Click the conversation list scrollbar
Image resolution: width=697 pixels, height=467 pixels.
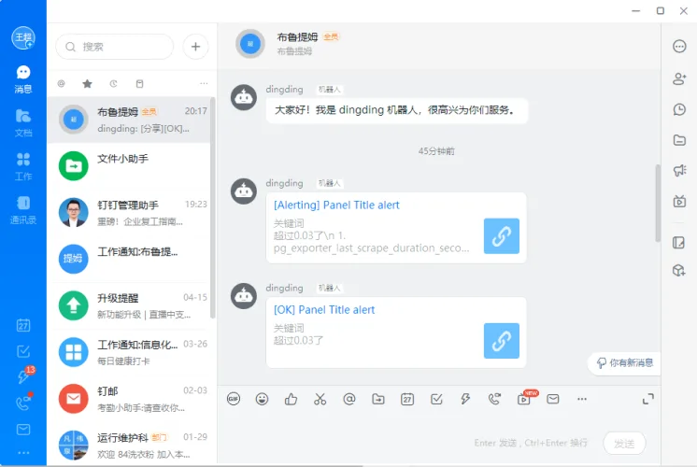tap(213, 208)
